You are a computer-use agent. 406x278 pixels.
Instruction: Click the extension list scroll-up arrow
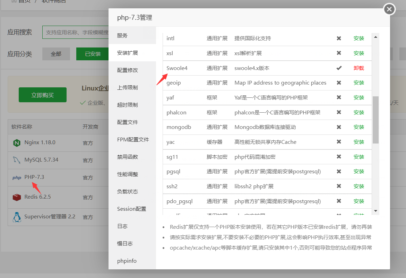pyautogui.click(x=375, y=37)
